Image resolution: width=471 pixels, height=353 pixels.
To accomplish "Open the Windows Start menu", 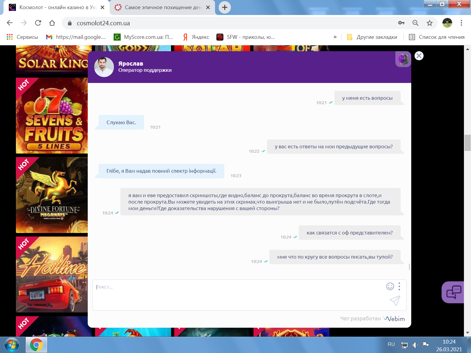I will pyautogui.click(x=12, y=345).
